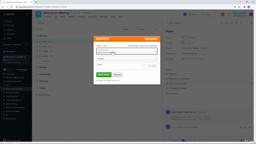Click Add section
This screenshot has width=256, height=144.
click(43, 95)
